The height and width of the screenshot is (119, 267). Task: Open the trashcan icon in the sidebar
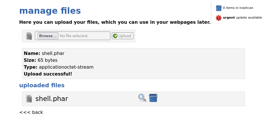219,8
